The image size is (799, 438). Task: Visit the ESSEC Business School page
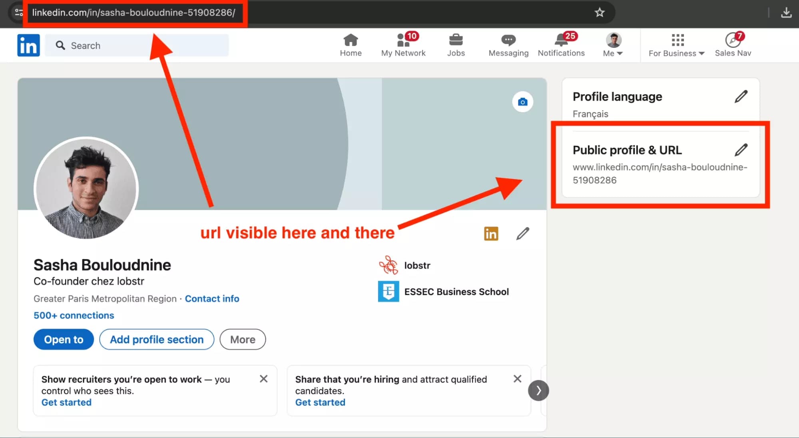click(456, 292)
